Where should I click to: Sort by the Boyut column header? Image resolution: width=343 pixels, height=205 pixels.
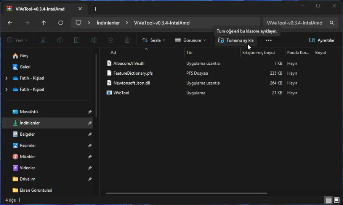(321, 53)
